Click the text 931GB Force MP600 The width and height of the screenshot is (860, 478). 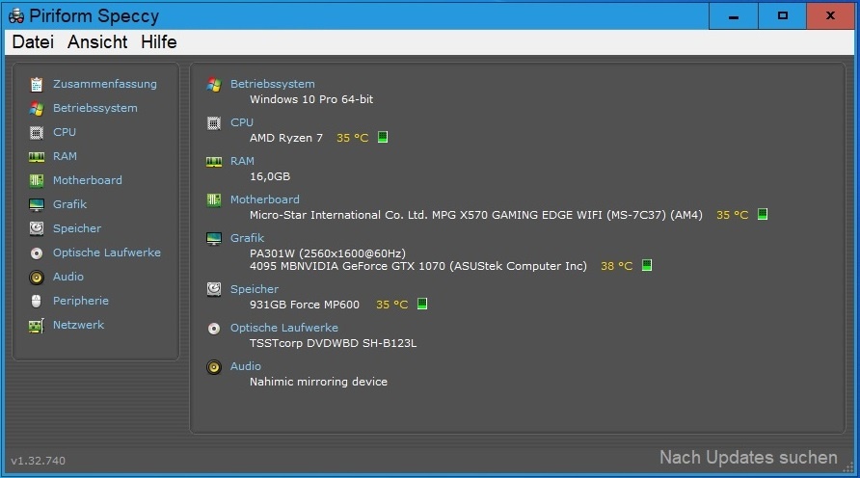click(305, 305)
